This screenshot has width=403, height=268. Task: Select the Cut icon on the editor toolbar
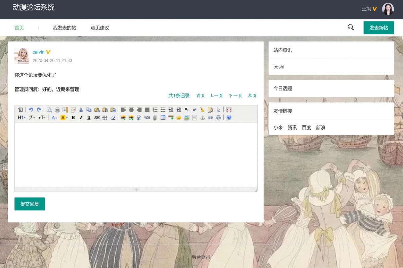81,110
